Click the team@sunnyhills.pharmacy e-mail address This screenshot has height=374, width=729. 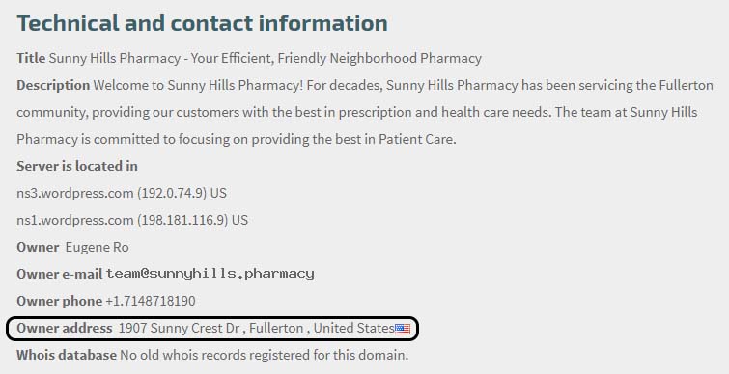click(x=210, y=274)
